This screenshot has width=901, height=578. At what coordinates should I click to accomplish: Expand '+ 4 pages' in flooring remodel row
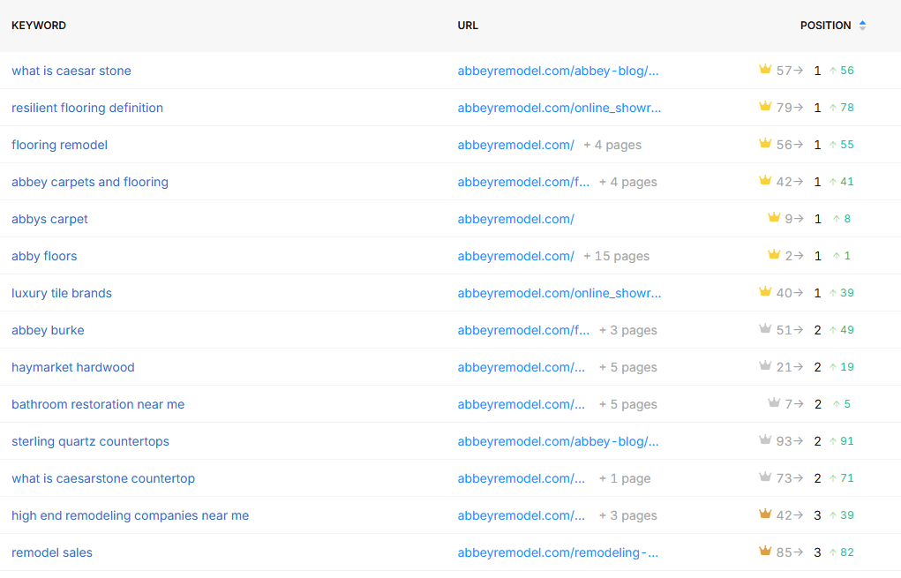[612, 145]
